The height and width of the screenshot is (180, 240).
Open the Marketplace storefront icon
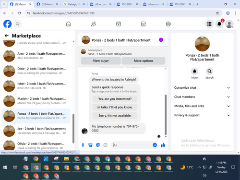click(x=143, y=24)
